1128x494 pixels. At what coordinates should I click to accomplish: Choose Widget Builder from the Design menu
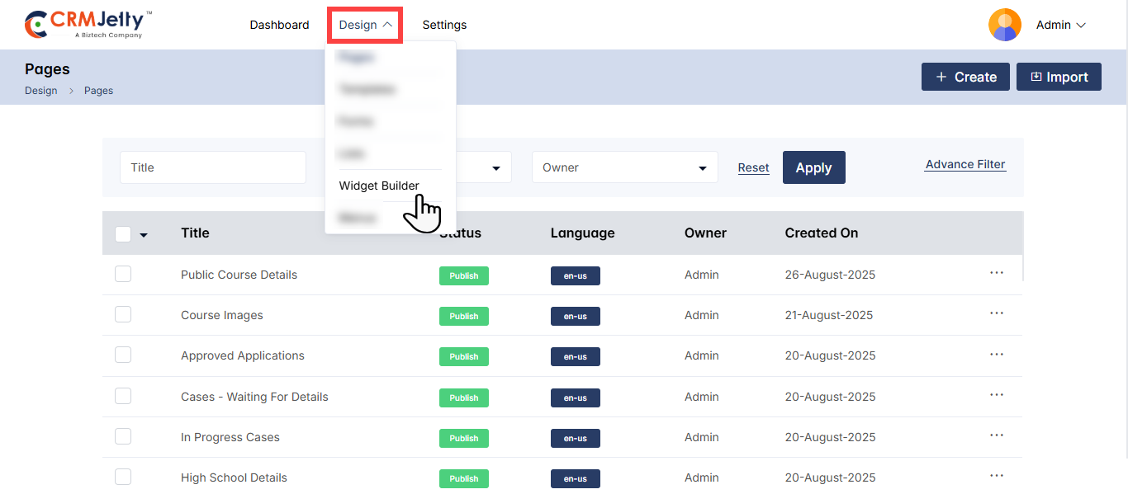379,186
